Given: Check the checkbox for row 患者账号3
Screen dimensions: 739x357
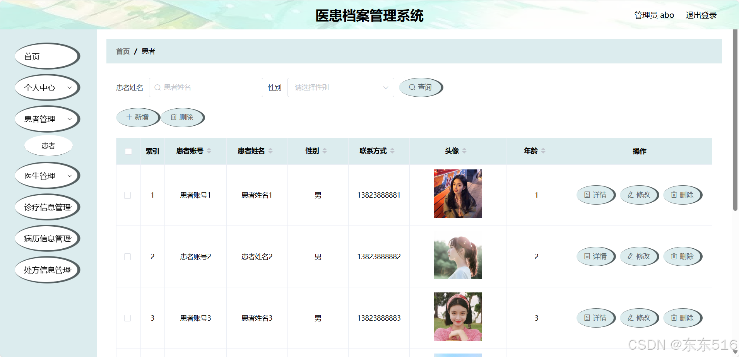Looking at the screenshot, I should (x=127, y=318).
